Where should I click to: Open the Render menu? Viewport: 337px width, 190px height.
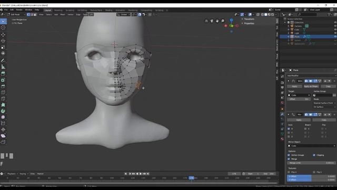point(19,9)
